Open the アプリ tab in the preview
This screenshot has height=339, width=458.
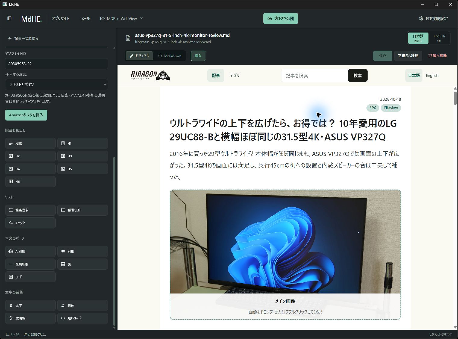pos(235,75)
